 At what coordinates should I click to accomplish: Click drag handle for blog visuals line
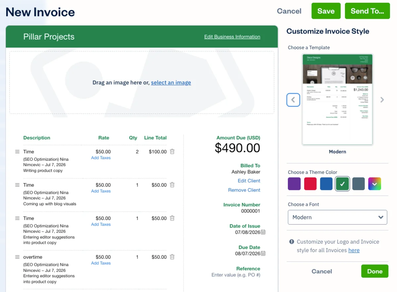click(x=17, y=185)
